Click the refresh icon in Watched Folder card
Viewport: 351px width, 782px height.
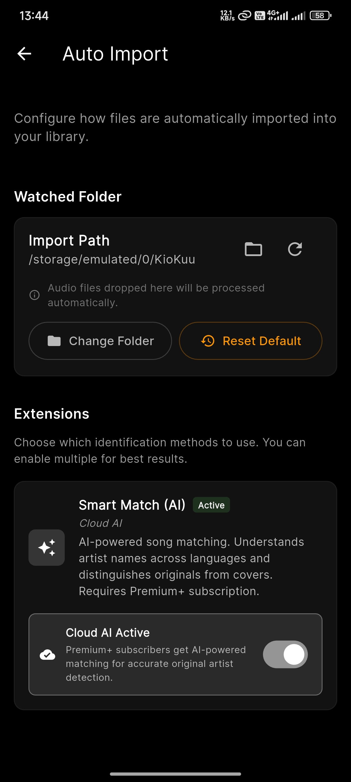pos(295,249)
